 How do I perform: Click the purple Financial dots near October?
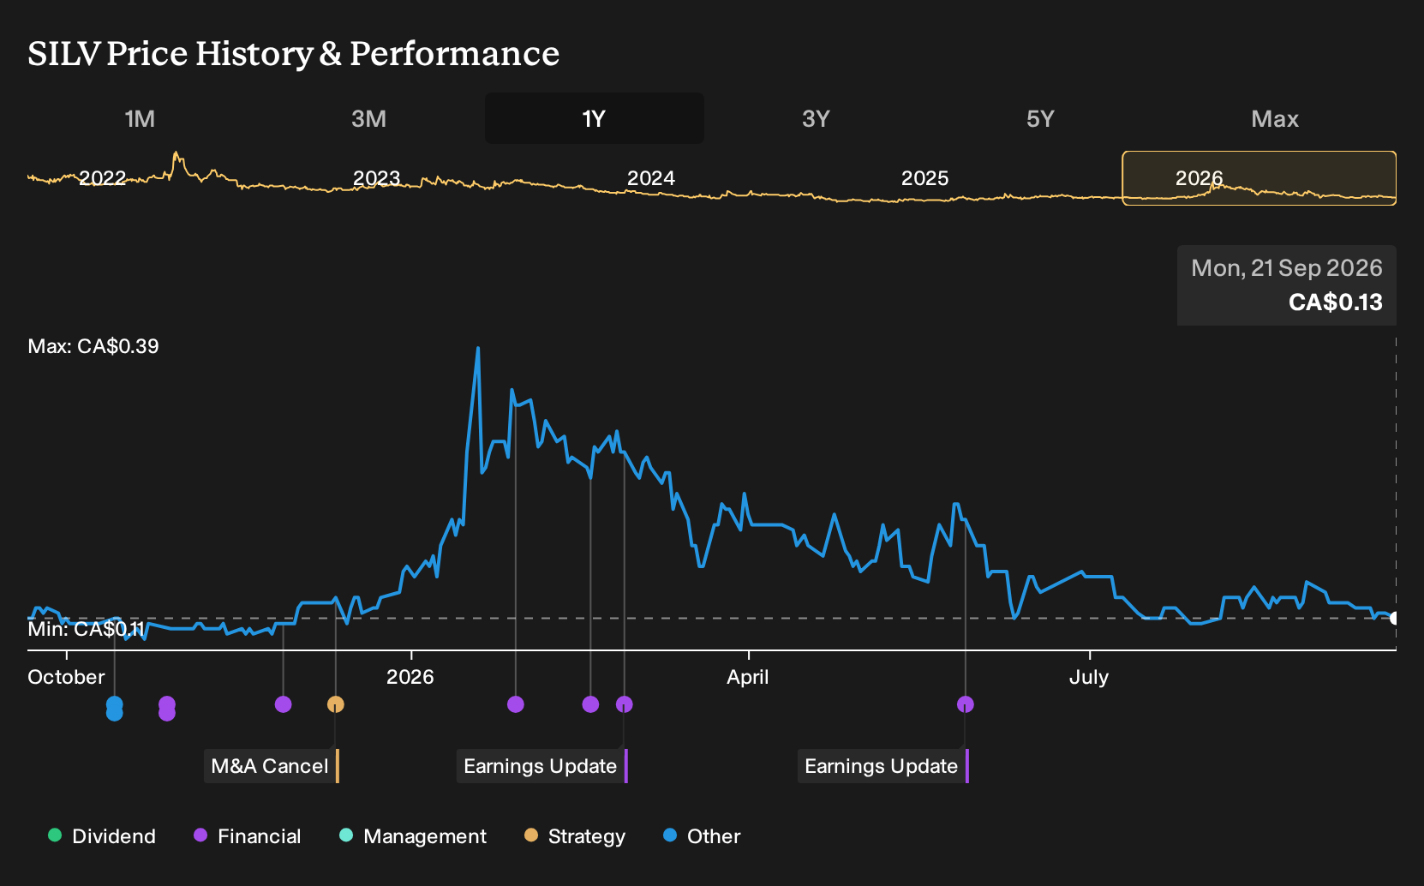(x=167, y=709)
